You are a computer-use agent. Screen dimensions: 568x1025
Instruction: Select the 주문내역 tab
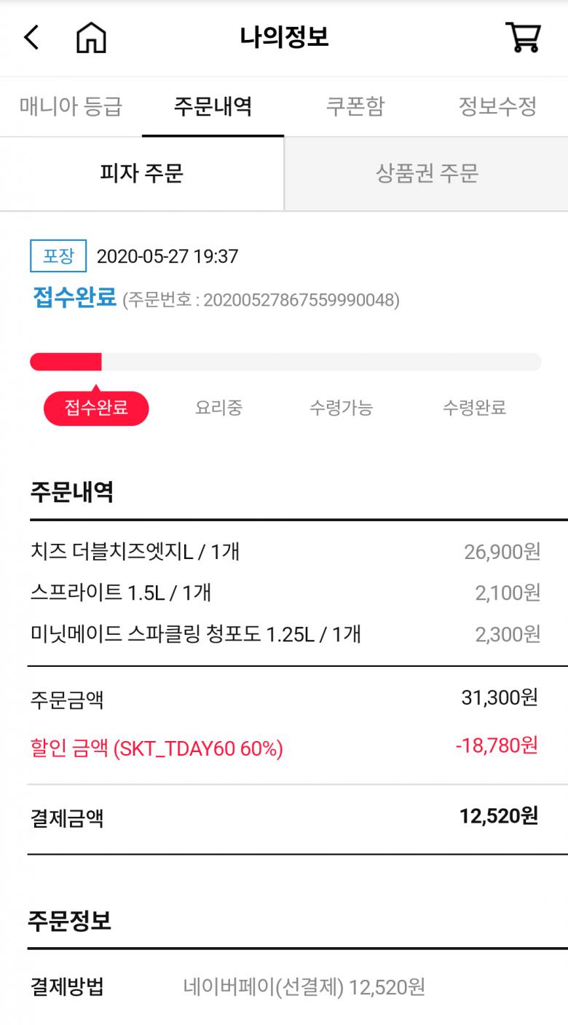(213, 106)
